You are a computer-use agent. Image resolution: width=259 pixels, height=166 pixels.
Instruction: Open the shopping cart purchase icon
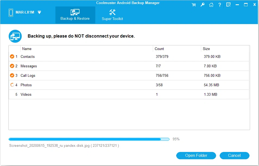pyautogui.click(x=194, y=5)
